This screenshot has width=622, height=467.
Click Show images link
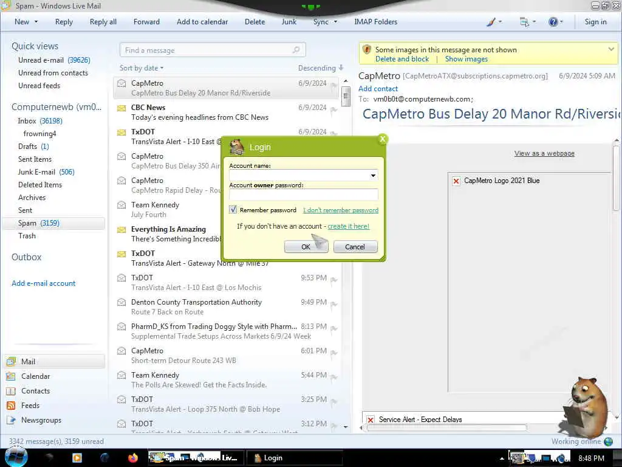[466, 59]
